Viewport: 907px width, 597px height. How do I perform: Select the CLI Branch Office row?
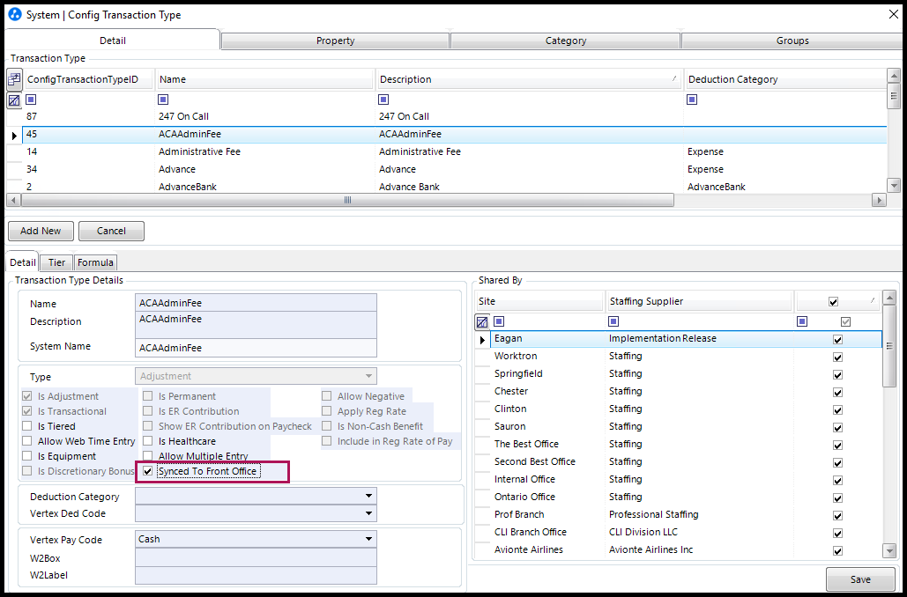[x=686, y=532]
